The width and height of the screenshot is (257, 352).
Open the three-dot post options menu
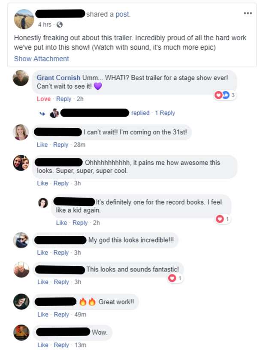[x=248, y=13]
